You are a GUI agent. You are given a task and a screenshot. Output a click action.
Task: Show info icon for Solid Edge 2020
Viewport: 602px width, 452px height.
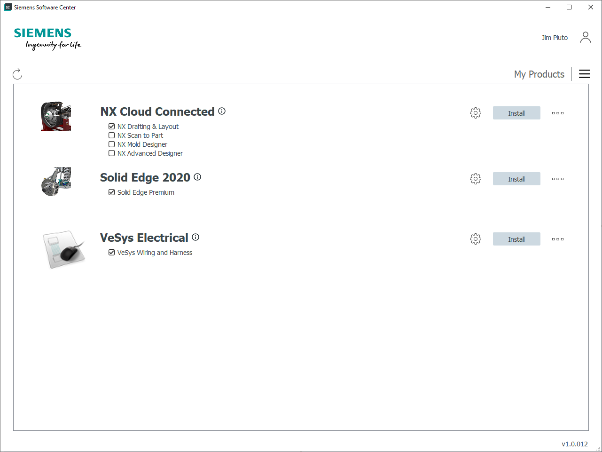(197, 177)
